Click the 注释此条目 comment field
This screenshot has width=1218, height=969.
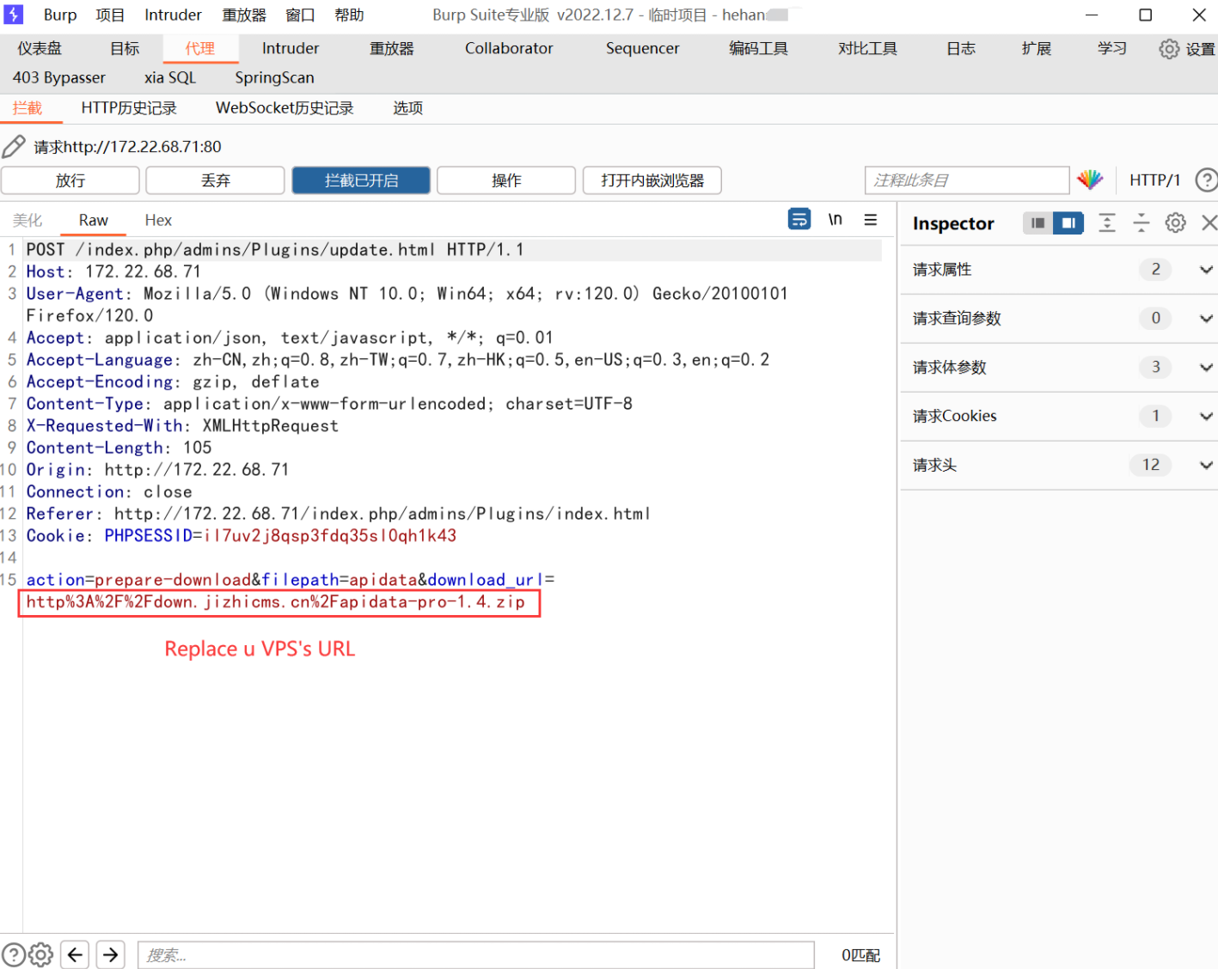pos(967,180)
